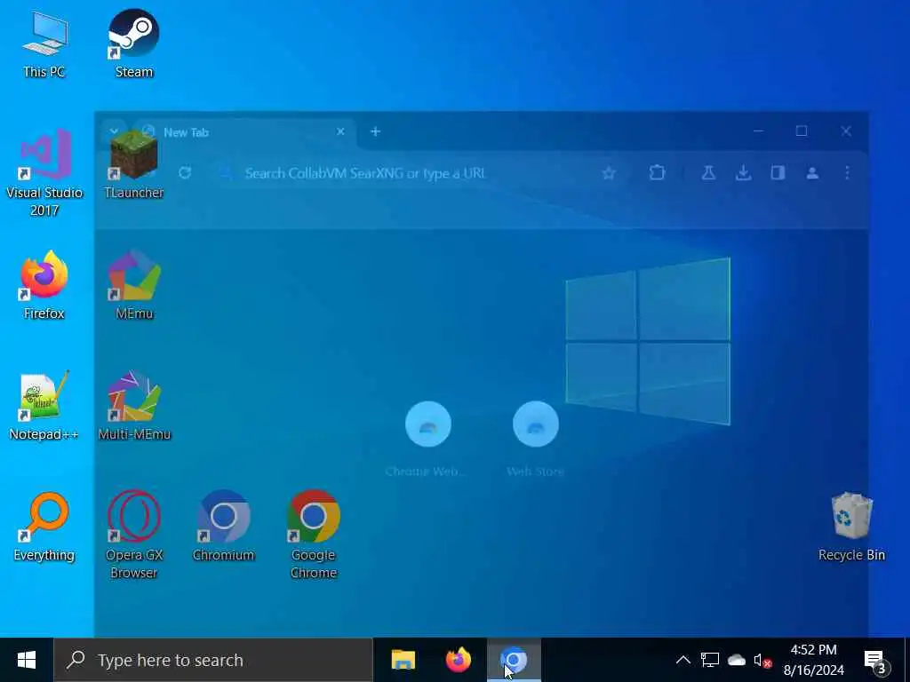Select the Google Chrome desktop shortcut
Viewport: 910px width, 682px height.
(314, 535)
